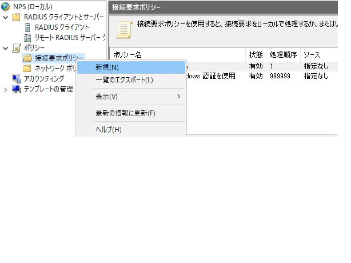Click the 接続要求ポリシー open folder icon
Image resolution: width=351 pixels, height=263 pixels.
(27, 58)
